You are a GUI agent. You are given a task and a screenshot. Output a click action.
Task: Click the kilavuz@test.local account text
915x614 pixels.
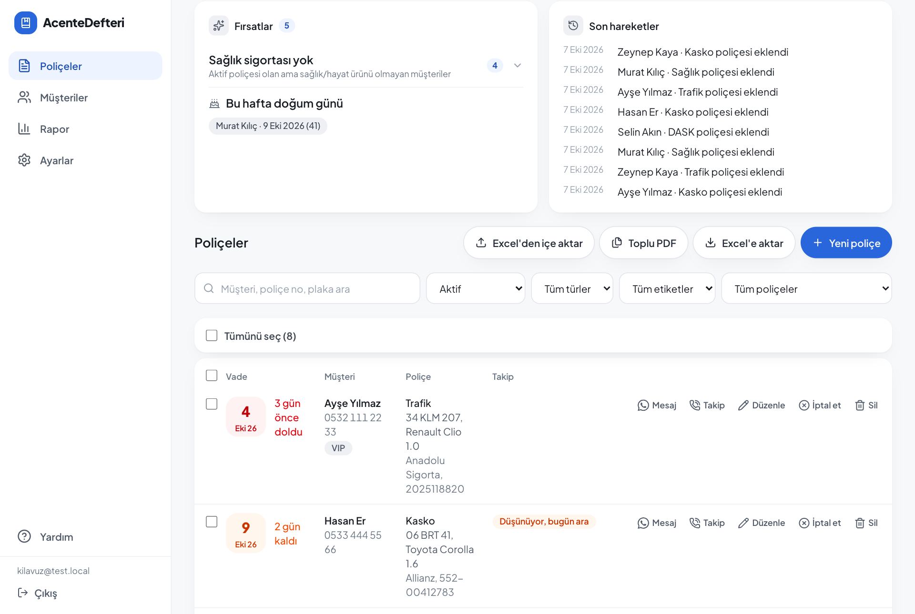[x=53, y=571]
